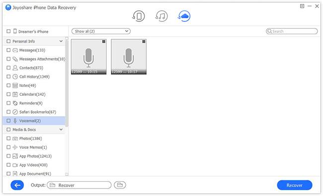Open Safari Bookmarks(67) category
Image resolution: width=323 pixels, height=196 pixels.
coord(38,112)
